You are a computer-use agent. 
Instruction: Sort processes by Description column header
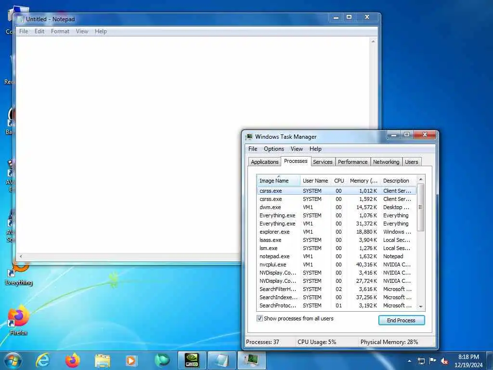(x=398, y=181)
